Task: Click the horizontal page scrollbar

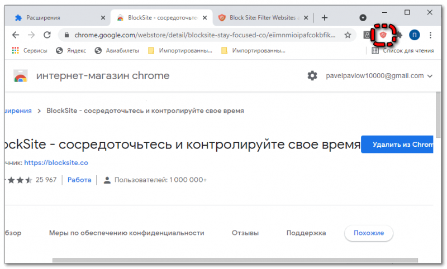Action: tap(235, 261)
